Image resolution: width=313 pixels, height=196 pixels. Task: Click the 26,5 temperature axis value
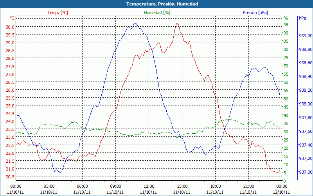point(10,82)
